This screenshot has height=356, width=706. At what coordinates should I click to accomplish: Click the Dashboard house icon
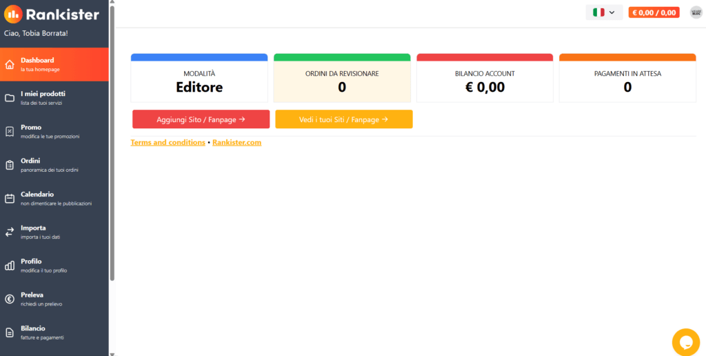click(x=10, y=64)
